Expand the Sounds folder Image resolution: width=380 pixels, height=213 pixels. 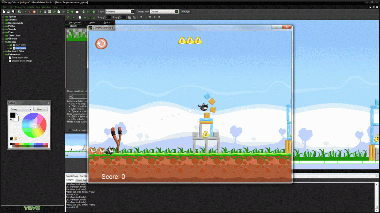click(x=3, y=20)
